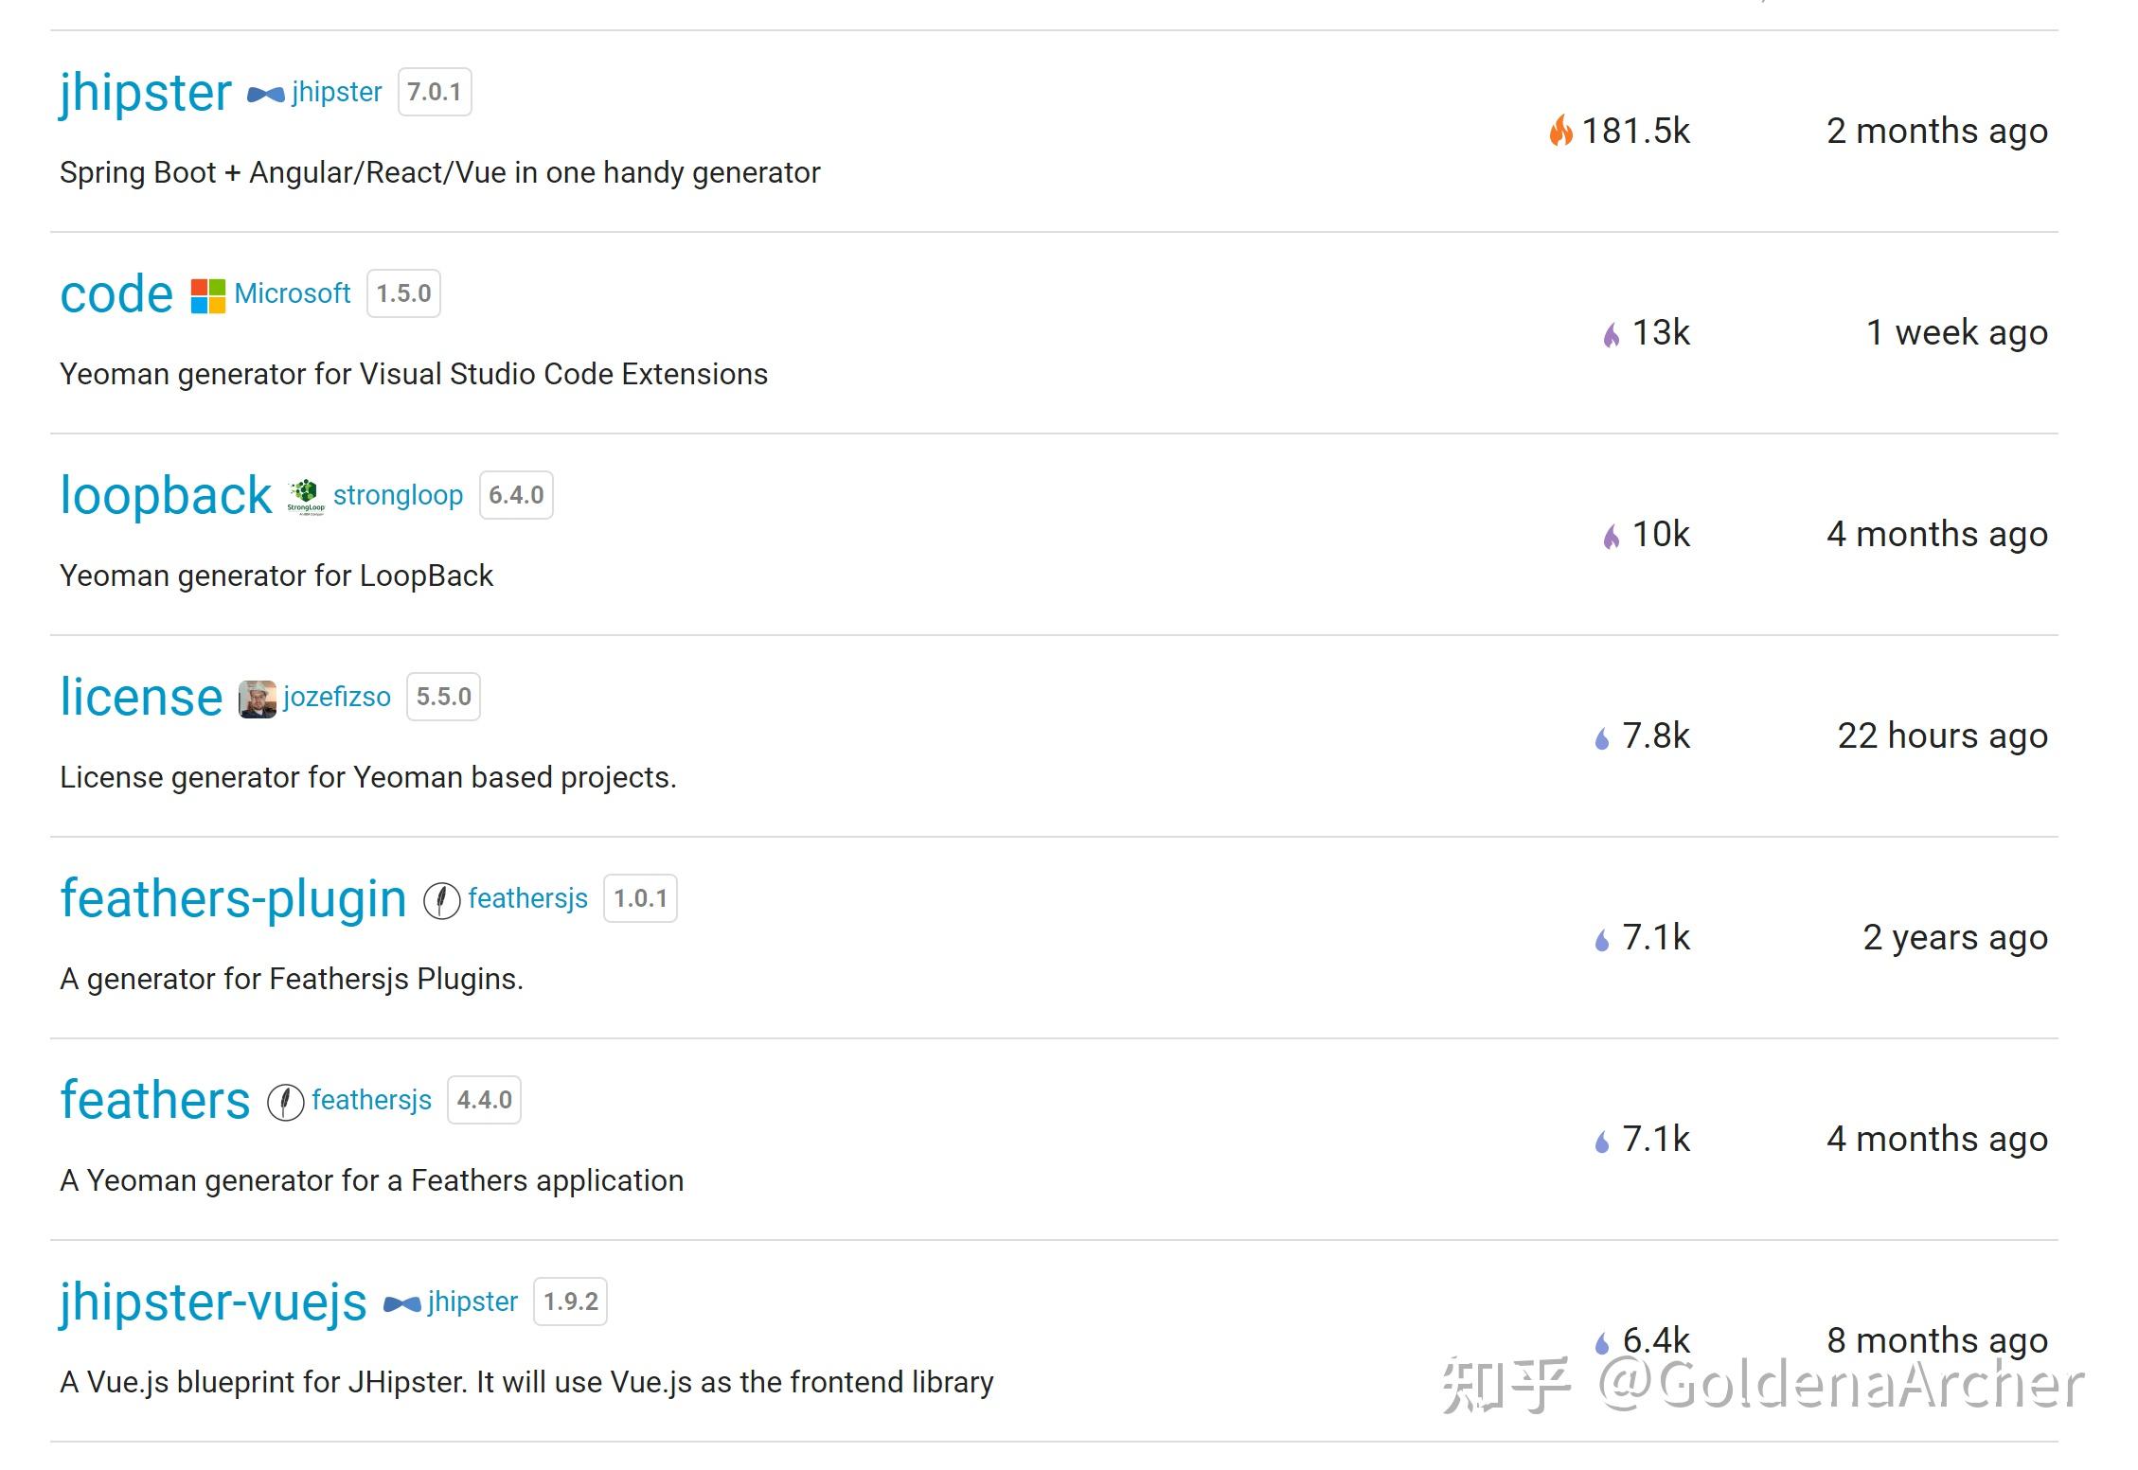Open the jhipster-vuejs generator page

(211, 1301)
